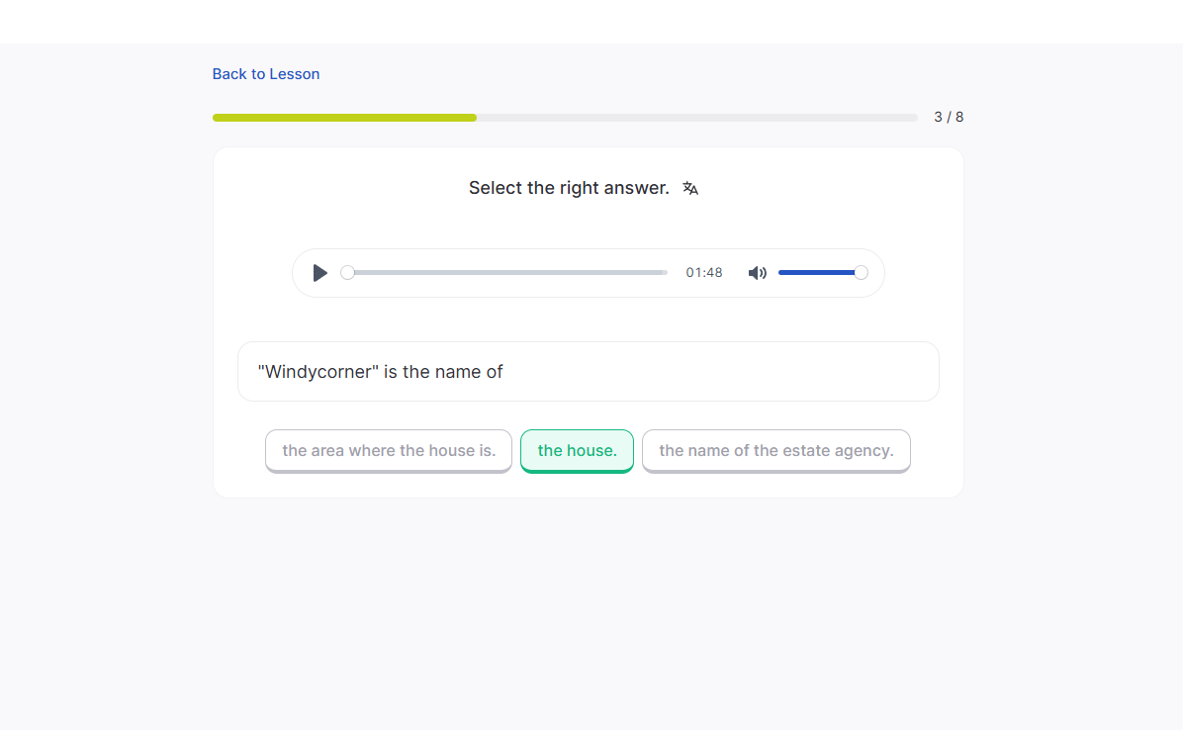Pick "the name of the estate agency."
Screen dimensions: 1183x730
point(775,451)
